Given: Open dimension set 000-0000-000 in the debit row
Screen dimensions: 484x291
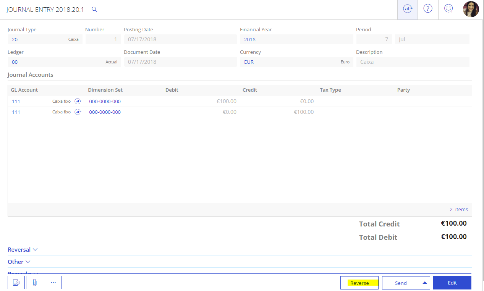Looking at the screenshot, I should pyautogui.click(x=105, y=101).
